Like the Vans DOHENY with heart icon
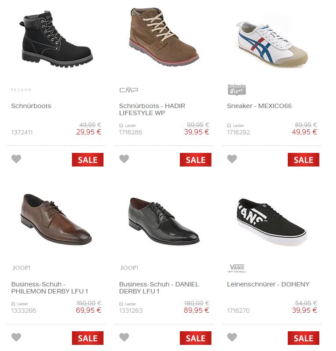This screenshot has height=351, width=336. coord(232,337)
